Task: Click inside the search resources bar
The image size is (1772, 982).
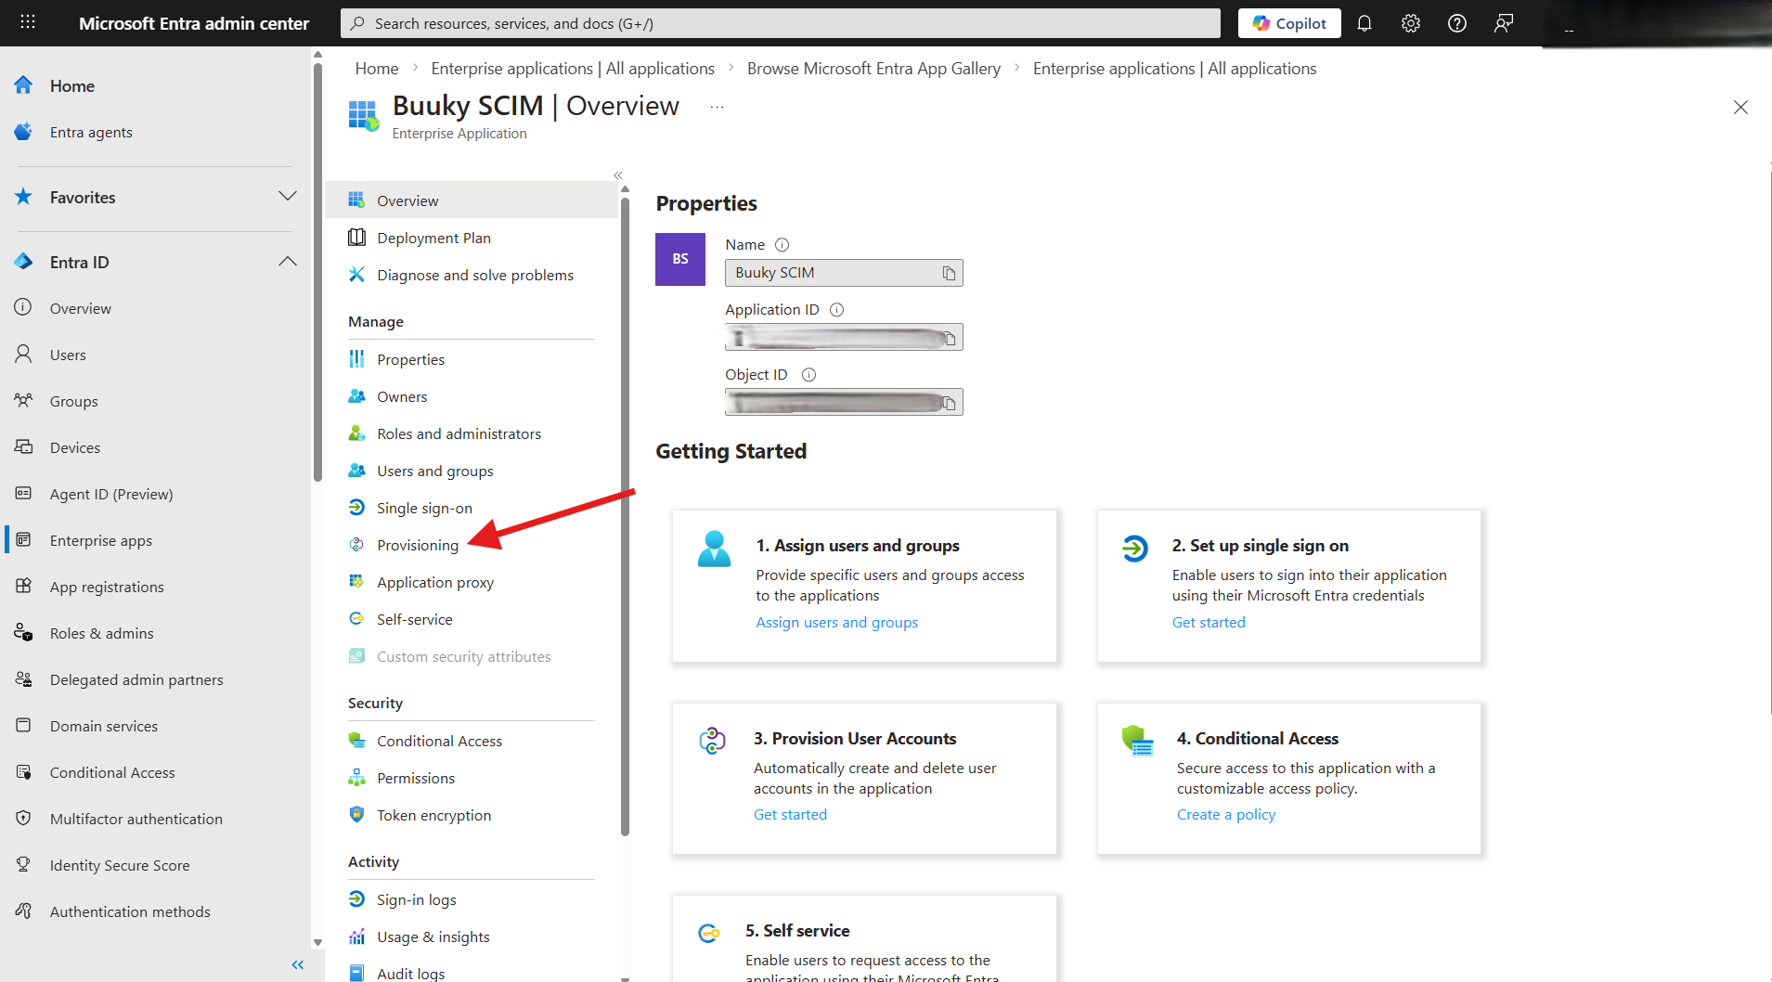Action: (780, 22)
